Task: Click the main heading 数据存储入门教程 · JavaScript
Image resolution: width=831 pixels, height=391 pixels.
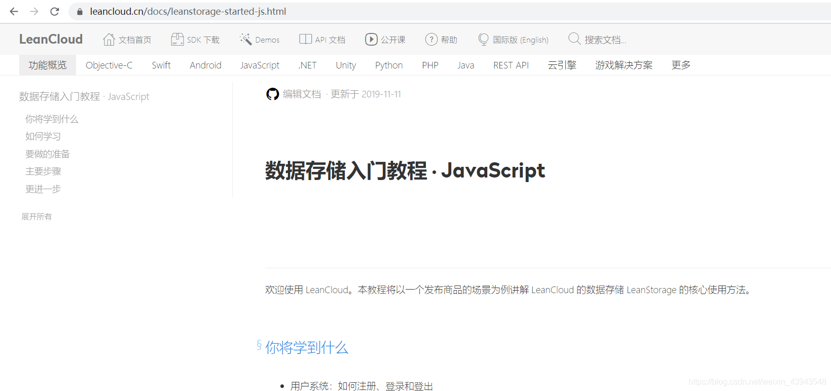Action: click(405, 170)
